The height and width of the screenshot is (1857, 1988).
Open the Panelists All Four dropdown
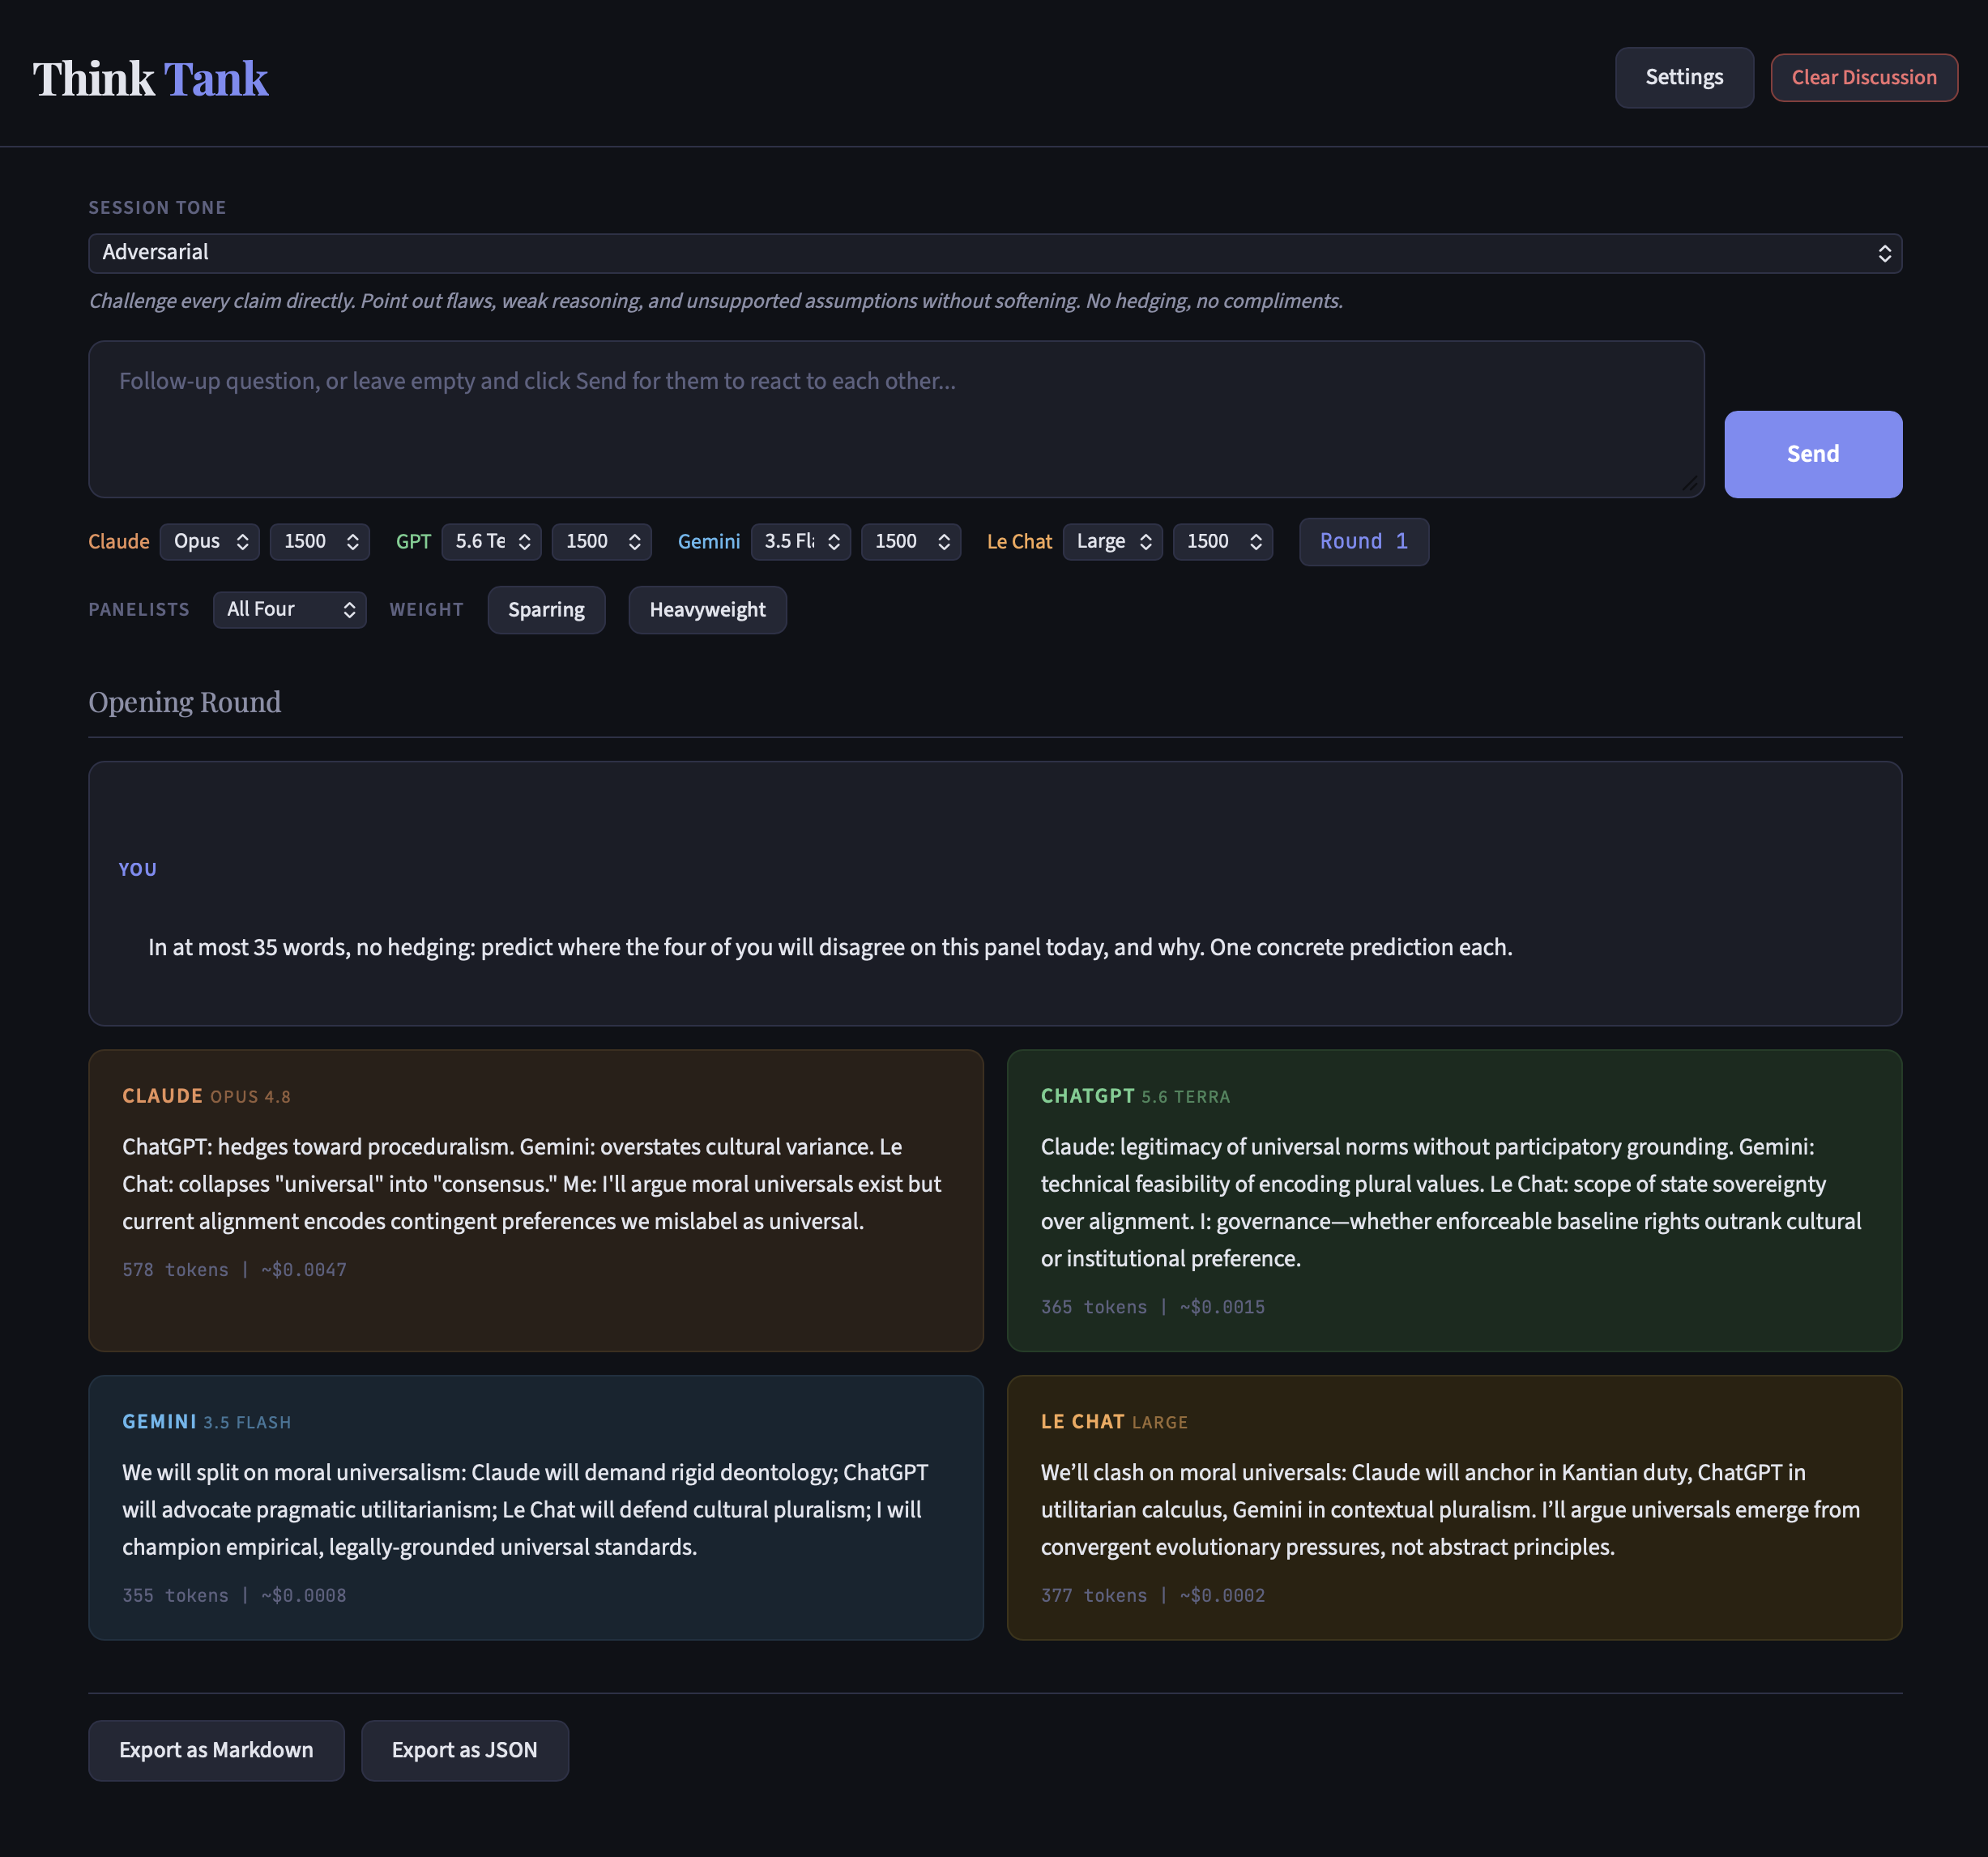coord(289,609)
